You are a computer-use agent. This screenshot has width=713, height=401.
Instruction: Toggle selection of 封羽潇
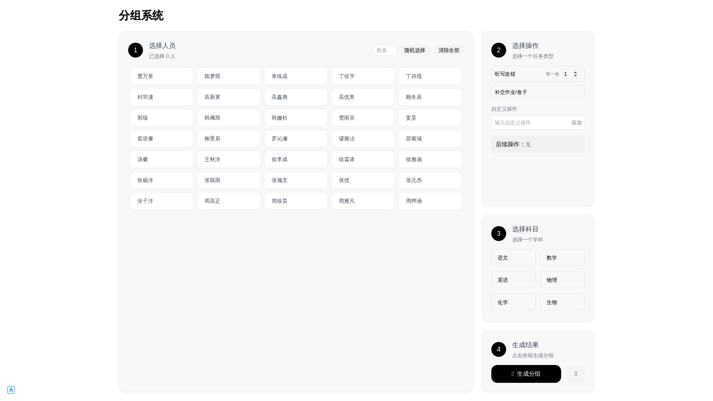point(162,97)
